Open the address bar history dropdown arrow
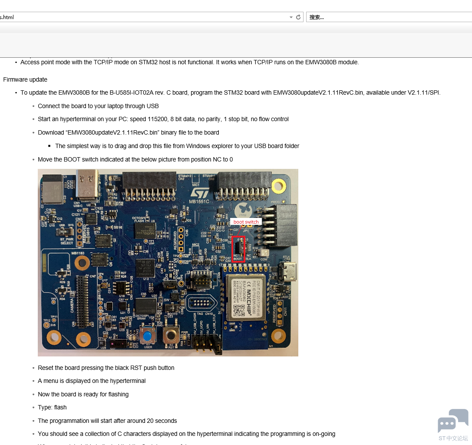Image resolution: width=472 pixels, height=445 pixels. [x=291, y=17]
